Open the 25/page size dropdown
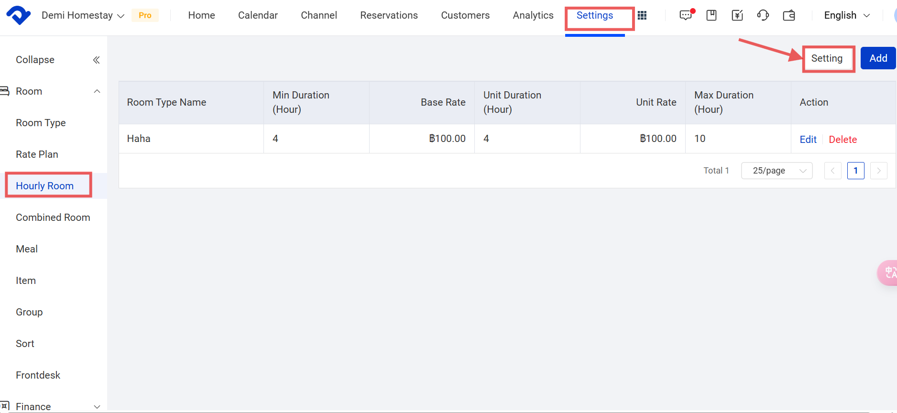897x413 pixels. click(777, 171)
